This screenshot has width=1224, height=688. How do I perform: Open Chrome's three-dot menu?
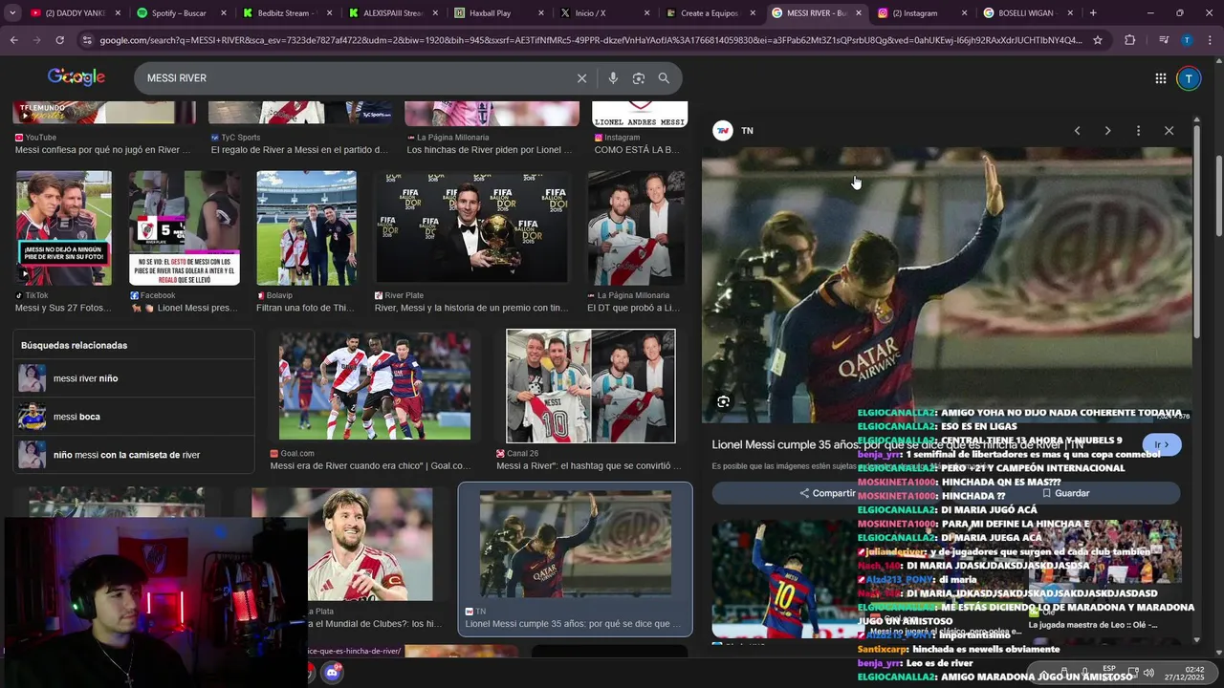coord(1210,40)
